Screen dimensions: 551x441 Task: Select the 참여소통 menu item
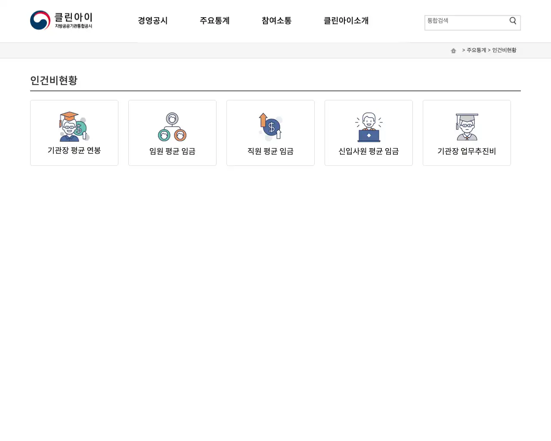(276, 21)
